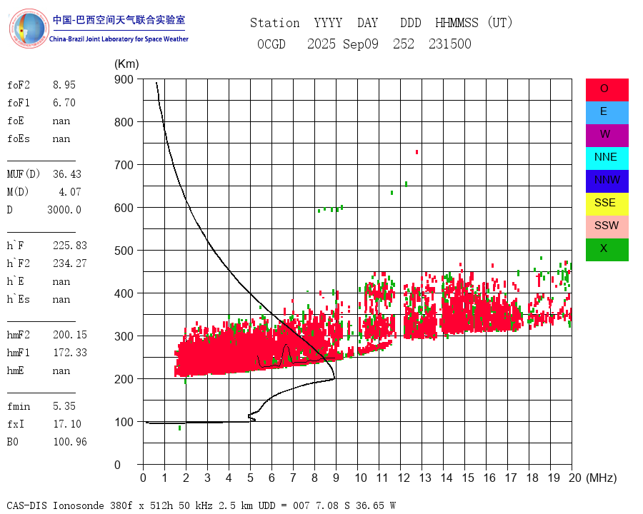
Task: Click the D value 3000.0
Action: click(64, 210)
